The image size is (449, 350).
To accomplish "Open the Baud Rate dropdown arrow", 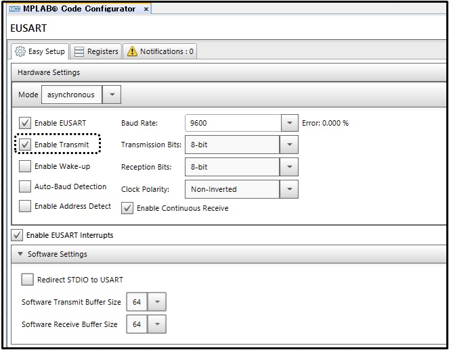I will pos(289,123).
